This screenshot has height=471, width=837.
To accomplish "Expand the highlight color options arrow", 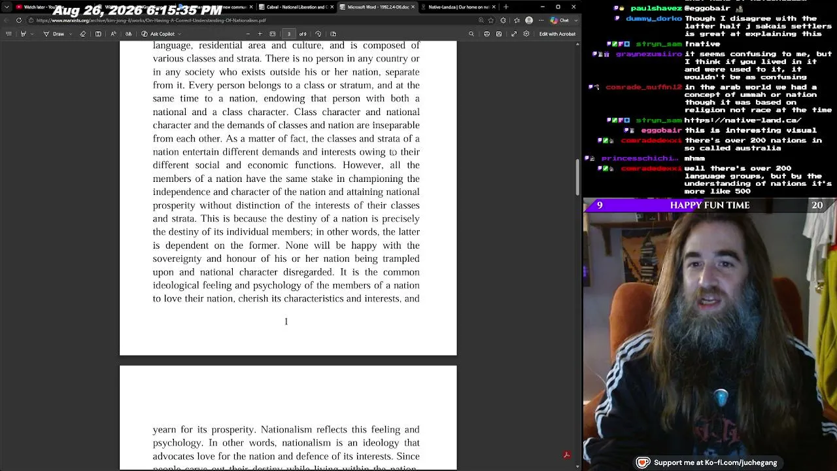I will pos(31,34).
